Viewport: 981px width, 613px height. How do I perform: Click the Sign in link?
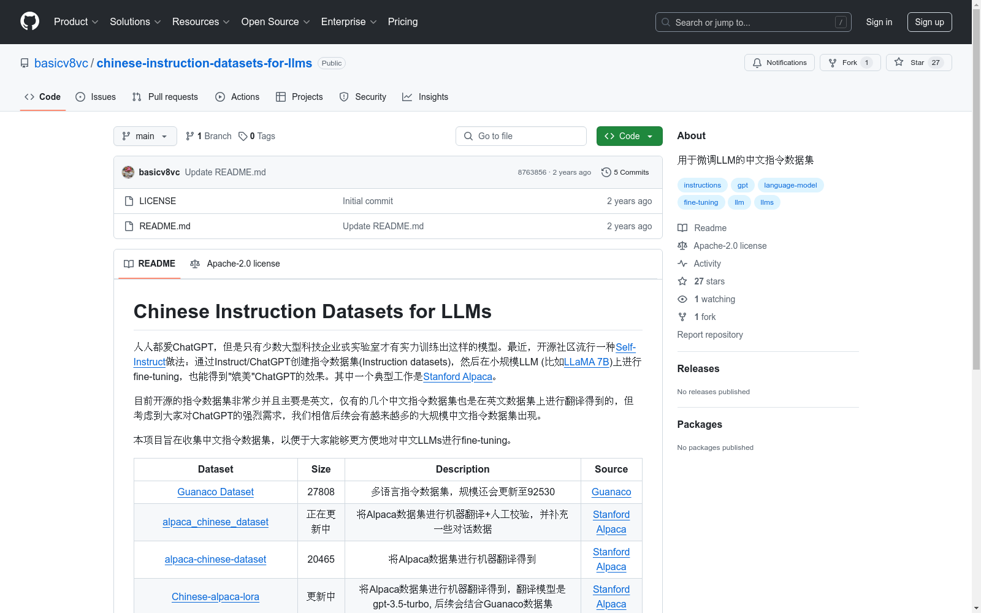[879, 22]
